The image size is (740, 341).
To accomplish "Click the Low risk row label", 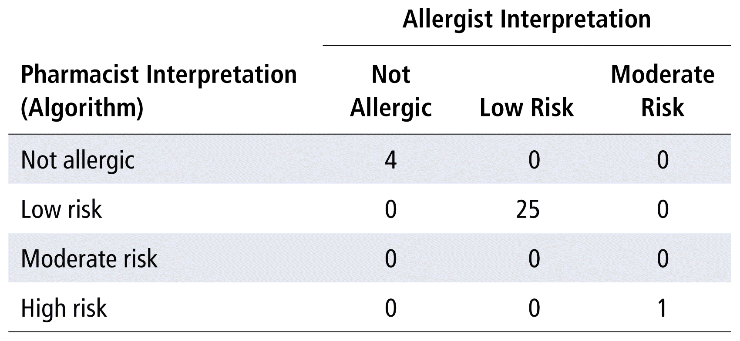I will (x=61, y=209).
